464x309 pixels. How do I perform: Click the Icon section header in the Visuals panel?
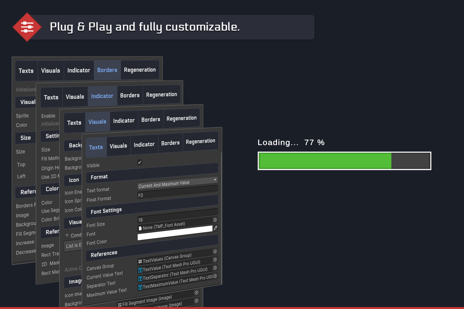point(73,180)
